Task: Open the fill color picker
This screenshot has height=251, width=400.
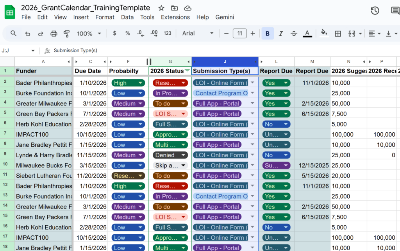Action: coord(323,34)
